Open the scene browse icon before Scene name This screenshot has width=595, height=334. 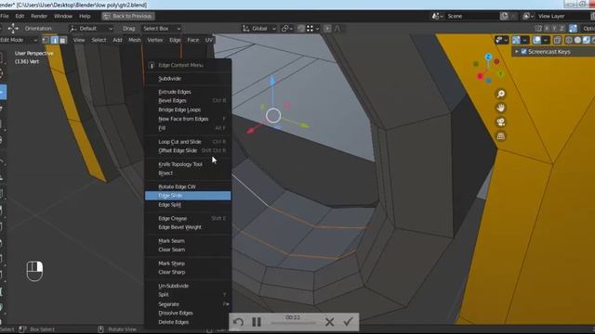tap(437, 16)
